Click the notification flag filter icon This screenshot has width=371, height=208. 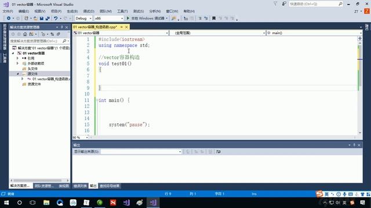point(275,4)
